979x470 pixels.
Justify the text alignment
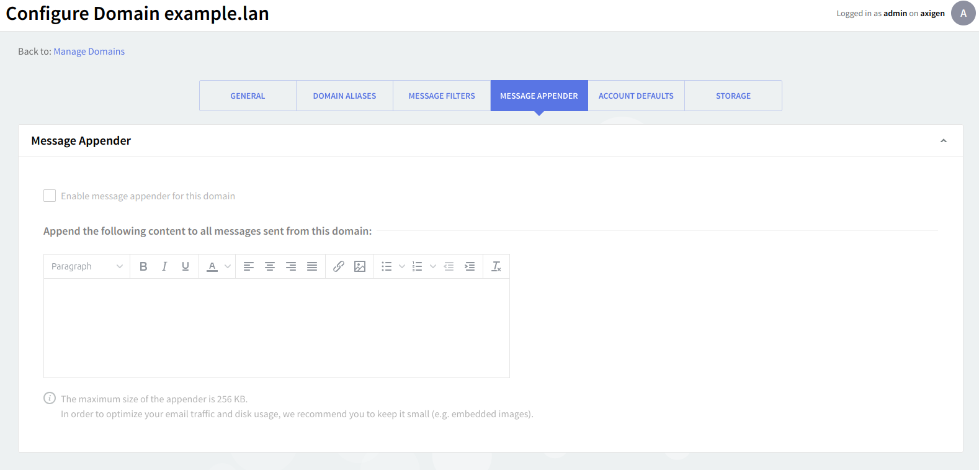coord(312,266)
